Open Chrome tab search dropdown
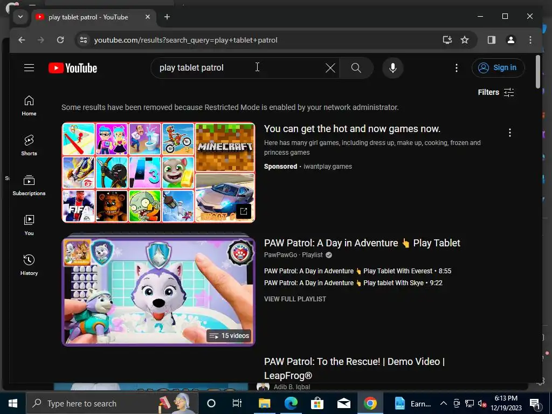Image resolution: width=552 pixels, height=414 pixels. tap(20, 17)
